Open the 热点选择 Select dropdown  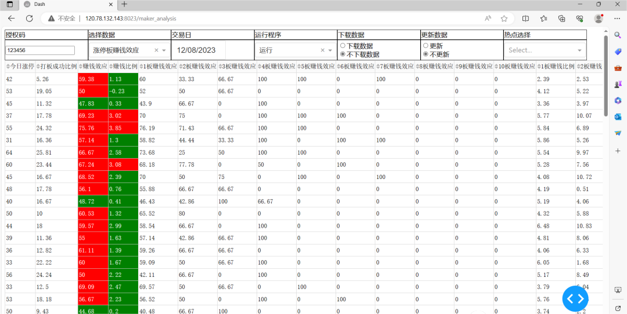[545, 50]
